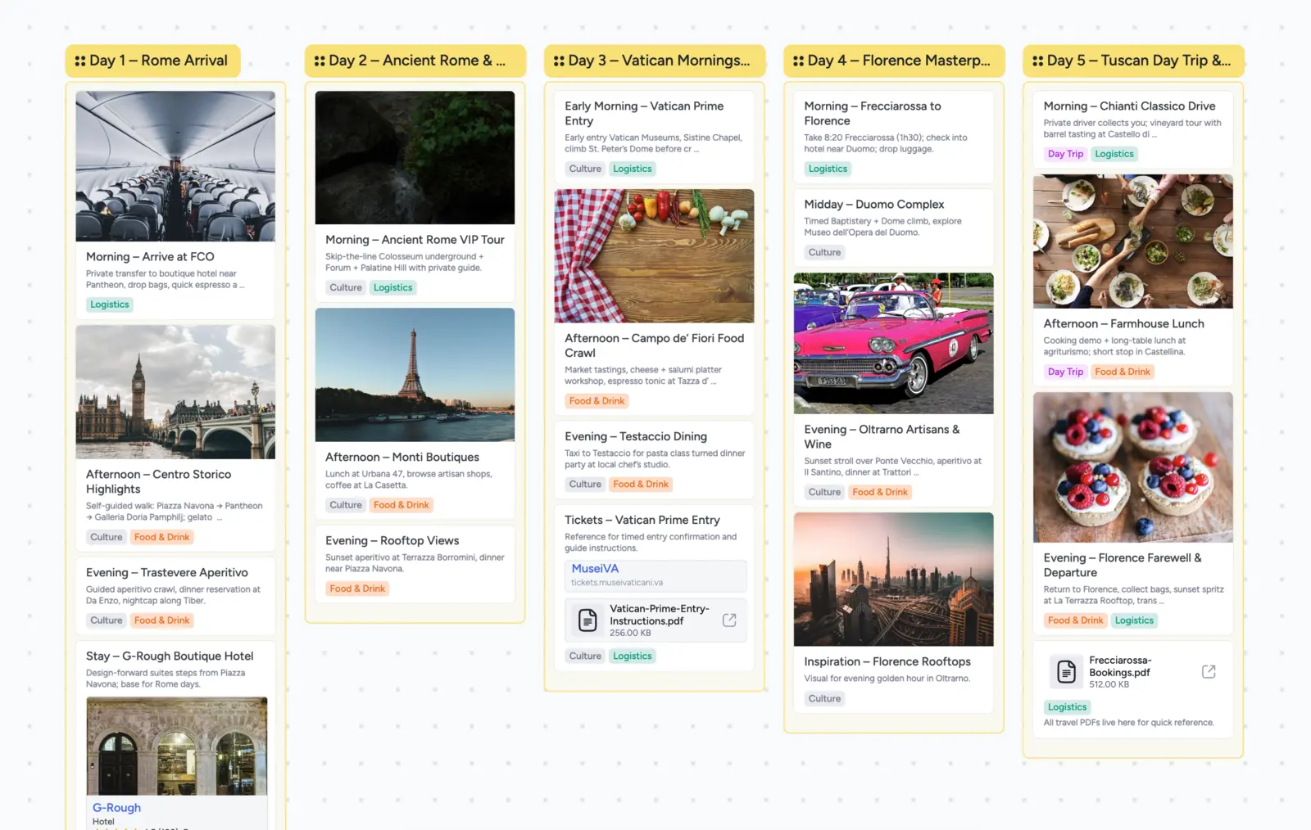Screen dimensions: 1311x830
Task: Open the Frecciarossa-Bookings.pdf document icon
Action: click(1067, 671)
